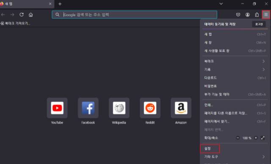Image resolution: width=271 pixels, height=164 pixels.
Task: Click the 북마크 가져오기 bookmarks import link
Action: point(15,23)
